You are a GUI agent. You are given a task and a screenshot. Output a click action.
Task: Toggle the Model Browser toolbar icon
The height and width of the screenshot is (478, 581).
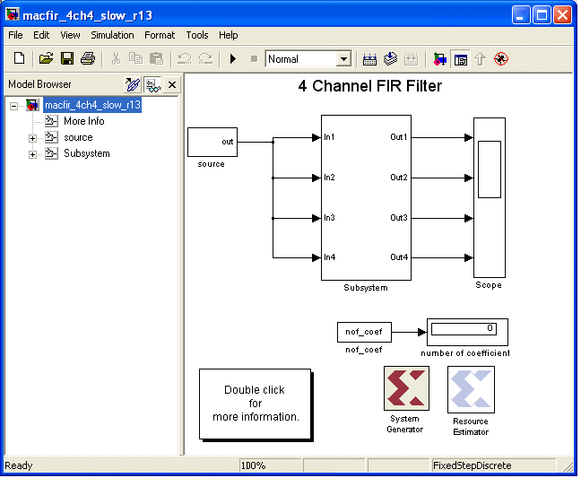pyautogui.click(x=460, y=59)
